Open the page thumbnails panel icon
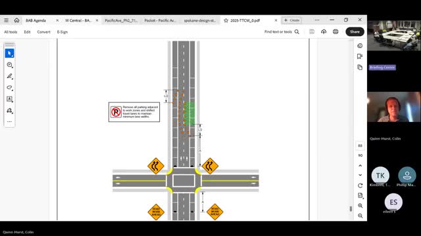 (360, 67)
